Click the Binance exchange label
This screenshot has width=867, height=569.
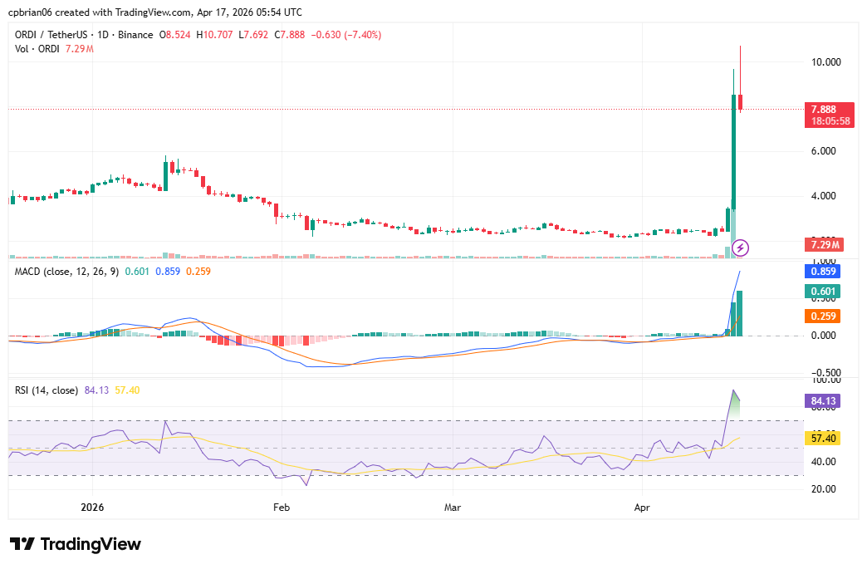point(136,35)
